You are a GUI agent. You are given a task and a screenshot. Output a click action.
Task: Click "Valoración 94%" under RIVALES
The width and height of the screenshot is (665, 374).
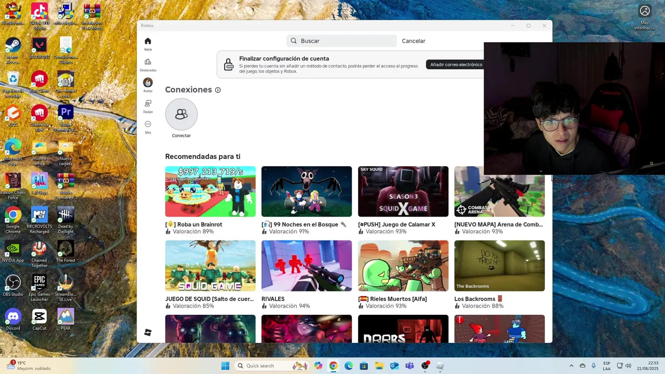coord(289,306)
